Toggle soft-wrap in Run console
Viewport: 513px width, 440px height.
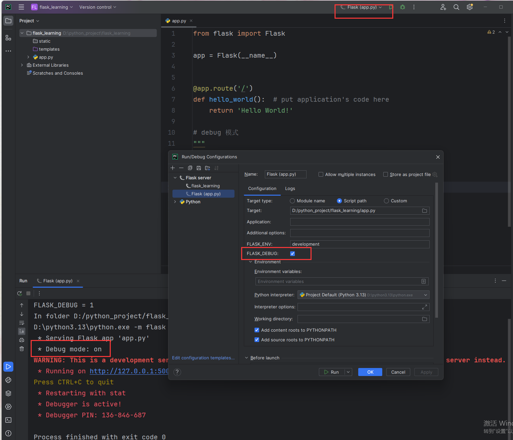coord(22,323)
